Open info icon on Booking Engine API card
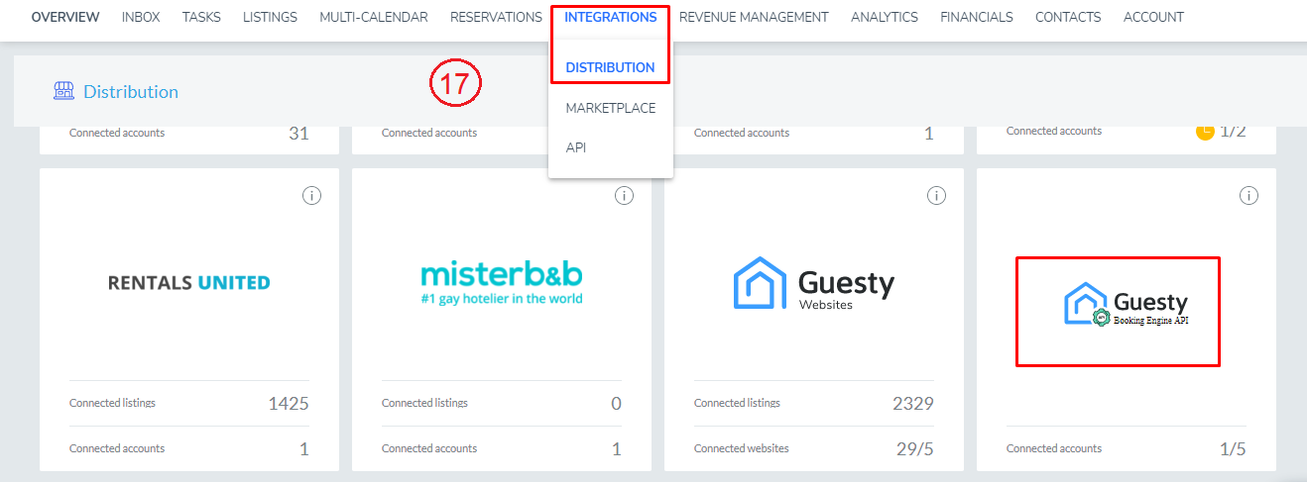This screenshot has width=1307, height=482. tap(1248, 196)
